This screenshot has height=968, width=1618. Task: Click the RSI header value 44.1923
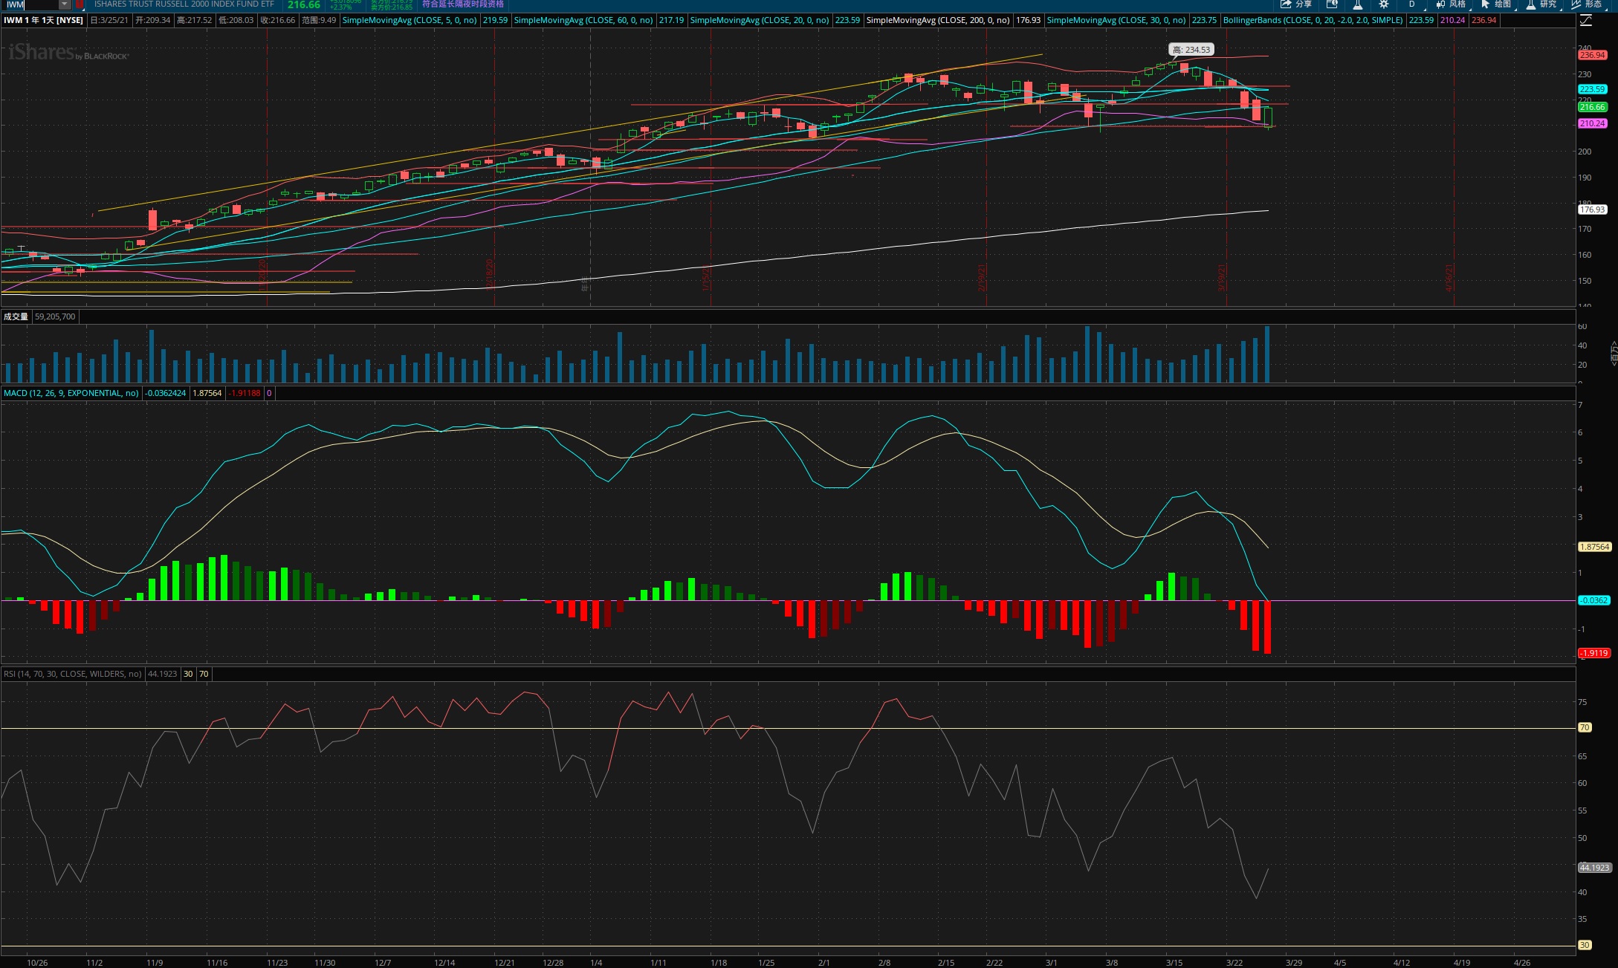pyautogui.click(x=163, y=674)
